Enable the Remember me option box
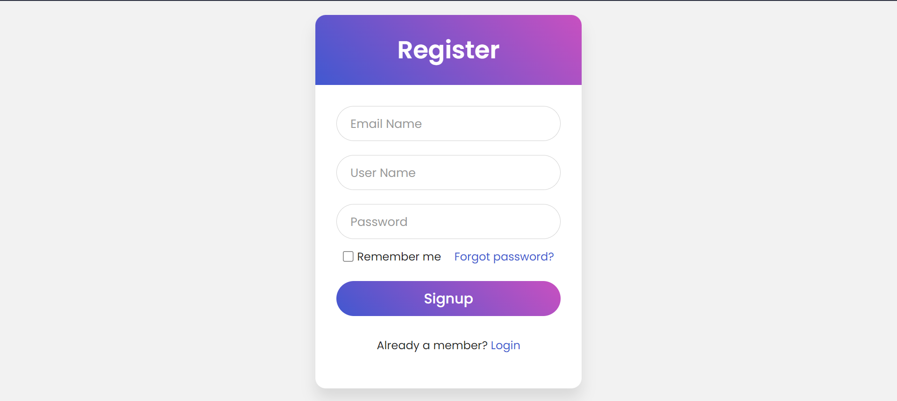 [x=348, y=256]
